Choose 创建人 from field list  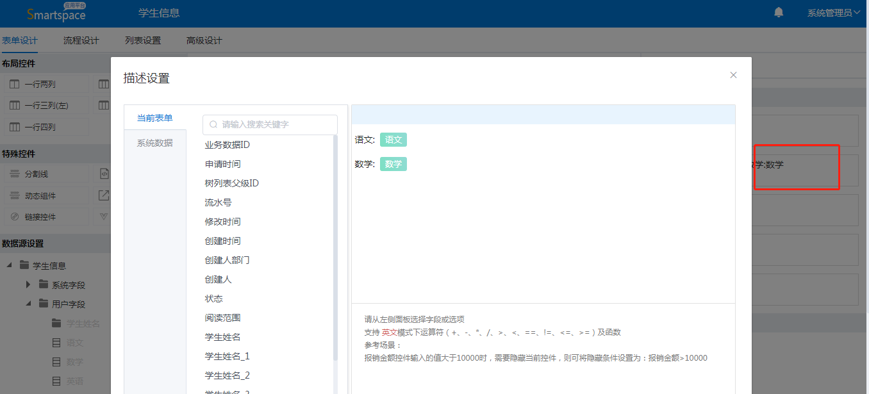(219, 279)
